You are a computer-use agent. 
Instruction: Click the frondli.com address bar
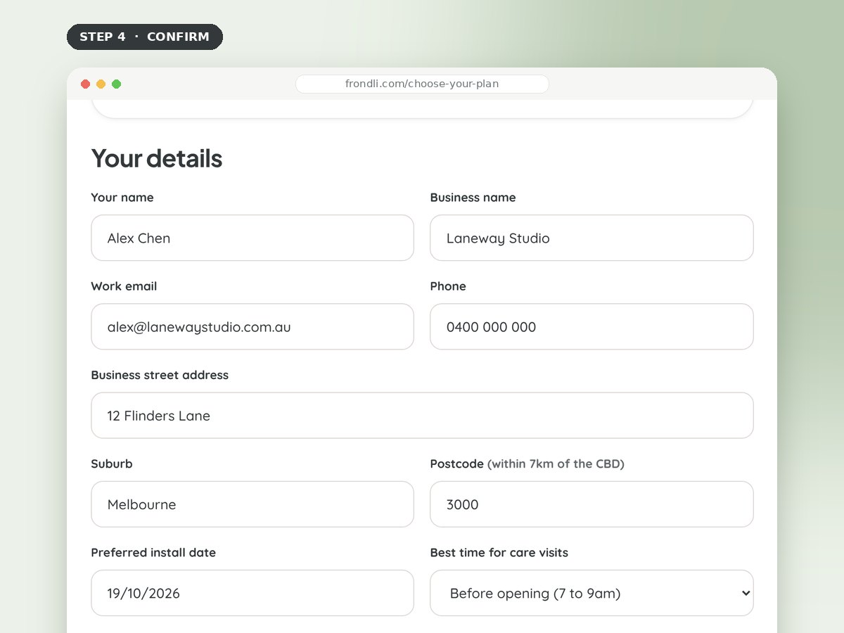[422, 84]
